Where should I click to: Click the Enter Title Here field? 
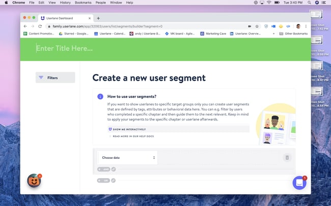coord(64,49)
